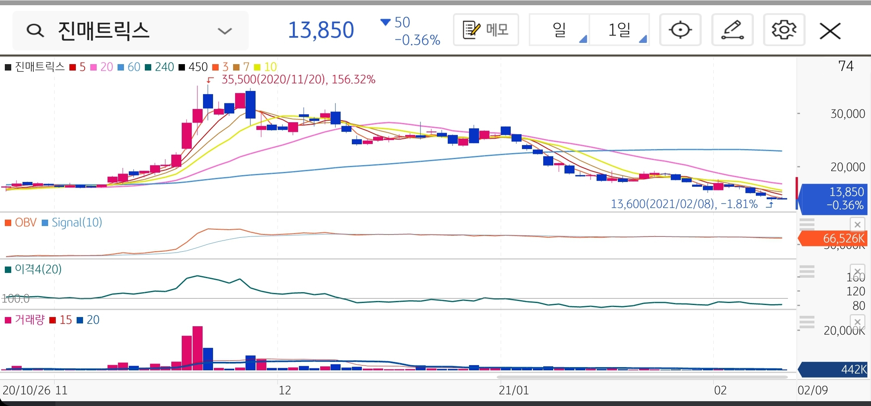The width and height of the screenshot is (871, 406).
Task: Open chart settings gear
Action: [x=784, y=30]
